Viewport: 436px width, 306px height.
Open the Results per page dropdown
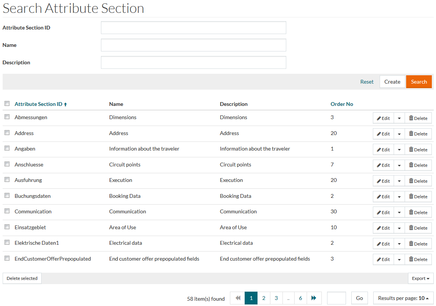(x=403, y=298)
